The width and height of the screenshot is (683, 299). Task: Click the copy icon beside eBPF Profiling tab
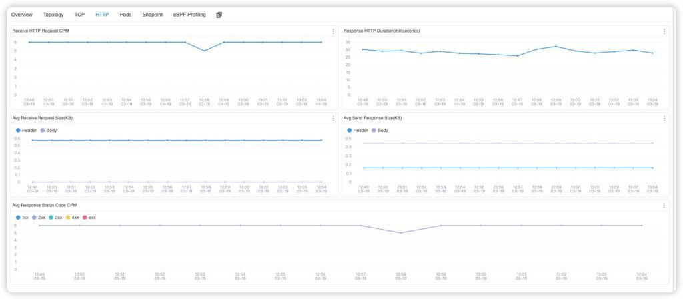coord(219,15)
